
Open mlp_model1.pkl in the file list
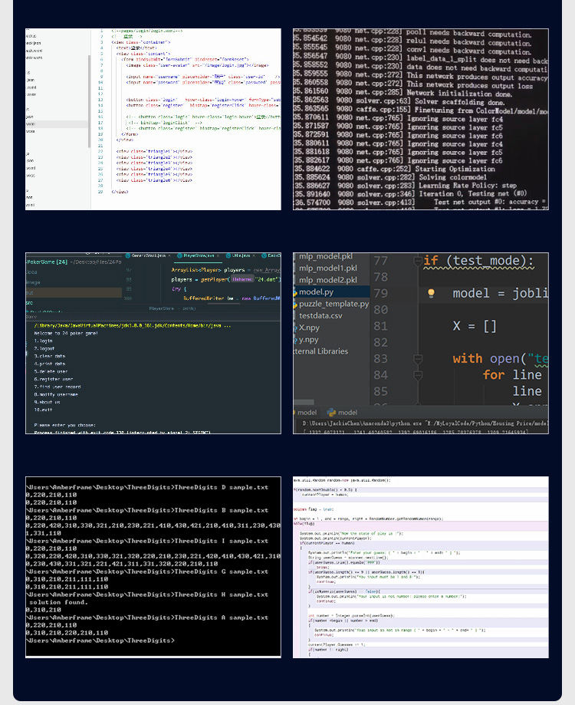pos(328,268)
